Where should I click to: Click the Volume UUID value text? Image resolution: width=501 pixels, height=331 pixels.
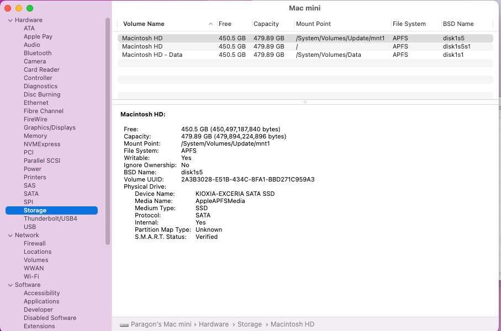coord(247,179)
